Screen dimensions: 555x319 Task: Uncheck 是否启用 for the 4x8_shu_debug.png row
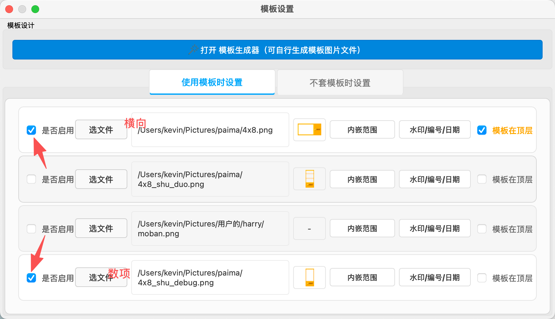(31, 278)
